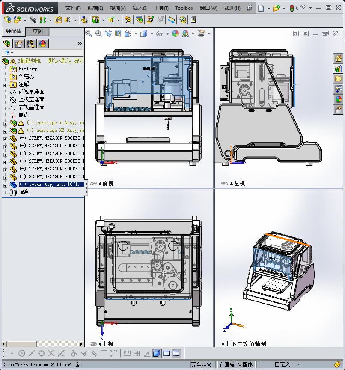The width and height of the screenshot is (345, 370).
Task: Click the Exploded View icon
Action: tap(150, 20)
